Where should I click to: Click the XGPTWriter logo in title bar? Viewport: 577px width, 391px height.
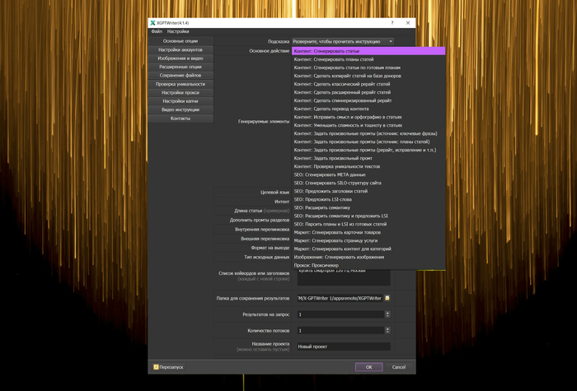point(152,22)
